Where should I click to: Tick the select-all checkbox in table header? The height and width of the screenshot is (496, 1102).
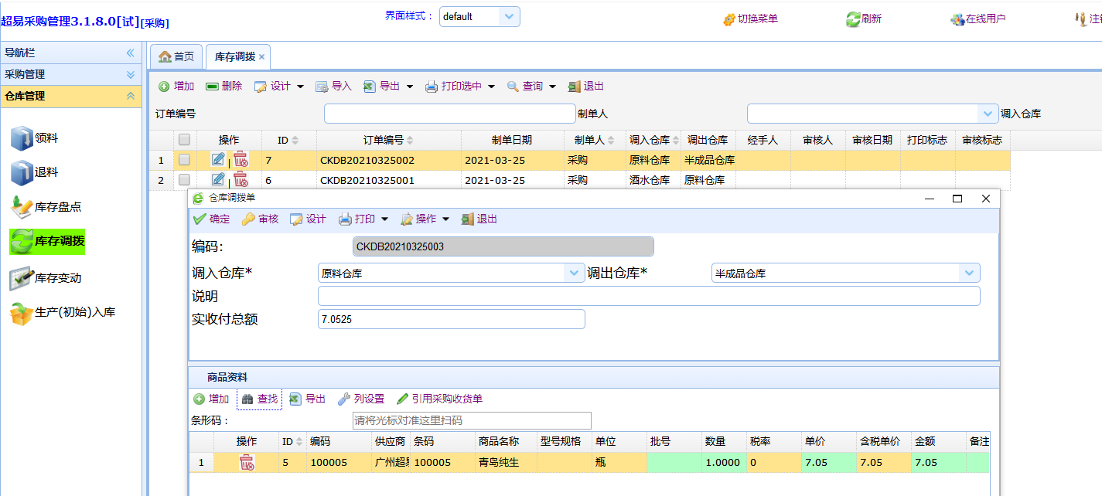[184, 140]
